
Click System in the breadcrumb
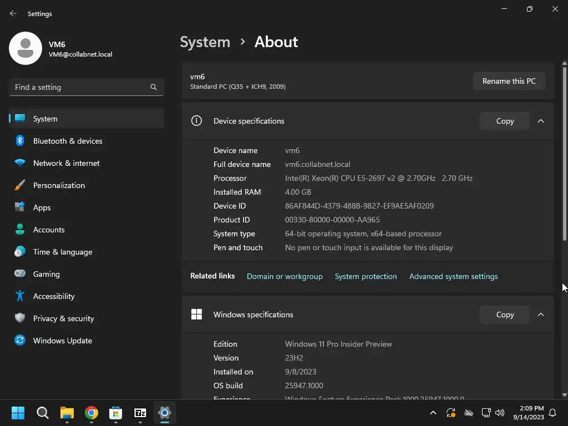tap(205, 42)
